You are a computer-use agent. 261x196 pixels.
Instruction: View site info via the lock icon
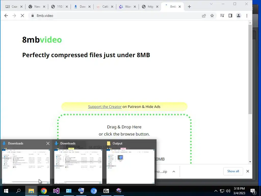tap(32, 16)
